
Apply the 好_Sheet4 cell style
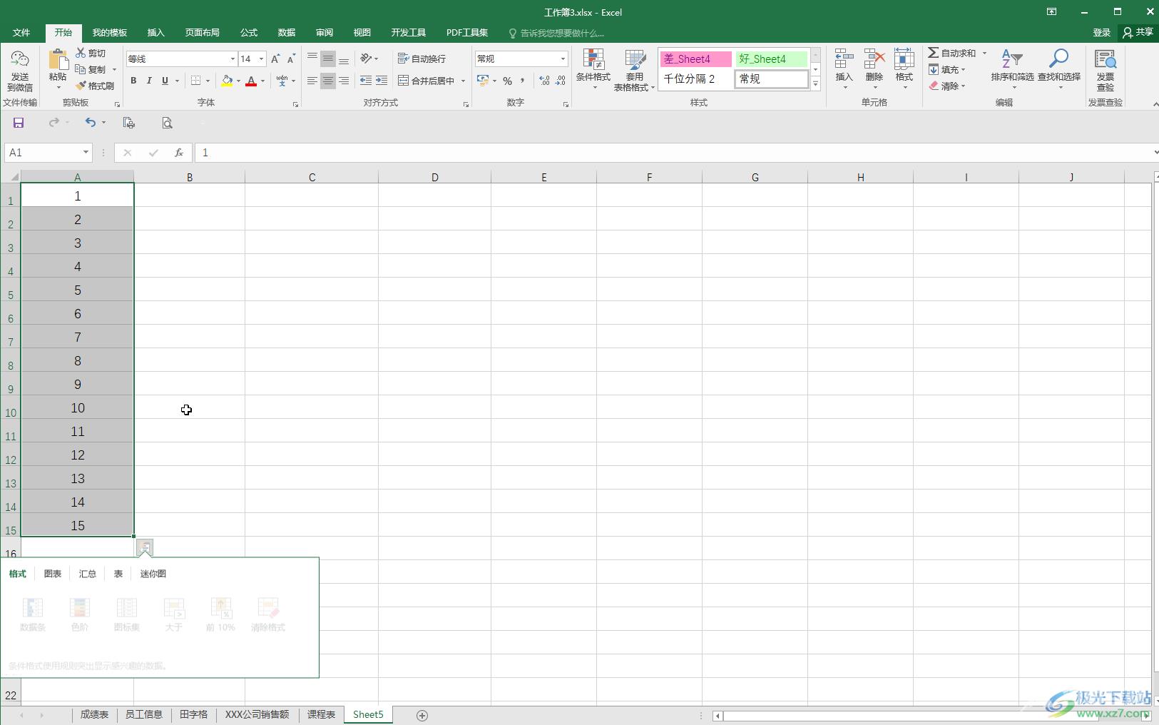[772, 59]
